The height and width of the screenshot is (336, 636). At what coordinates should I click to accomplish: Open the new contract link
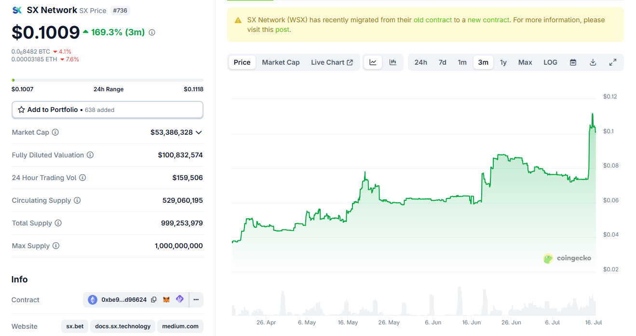(488, 20)
